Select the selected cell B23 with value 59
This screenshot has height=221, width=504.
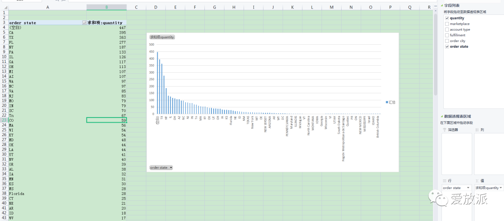[106, 120]
